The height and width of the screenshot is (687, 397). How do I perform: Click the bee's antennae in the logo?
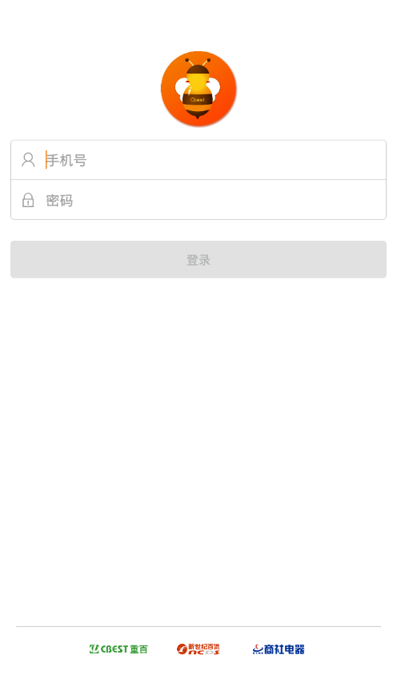(x=198, y=62)
